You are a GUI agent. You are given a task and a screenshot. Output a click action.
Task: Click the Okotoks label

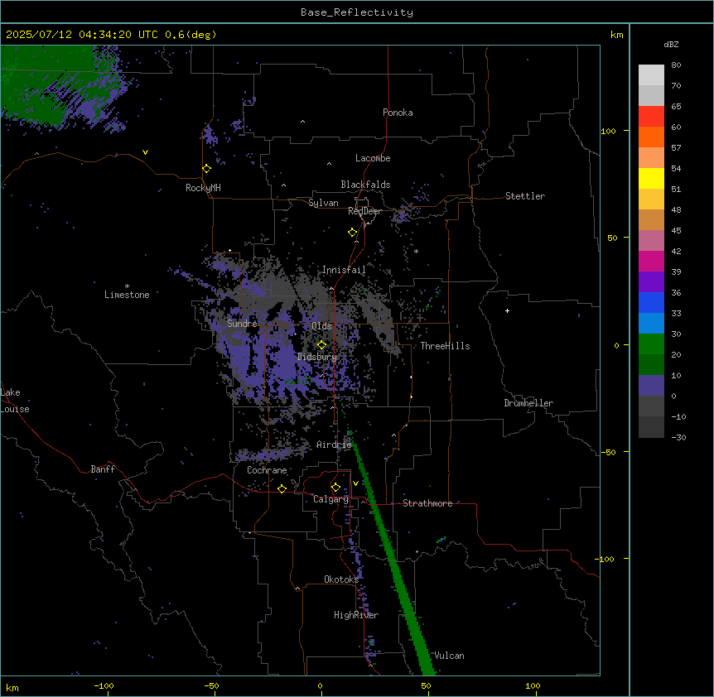point(341,579)
